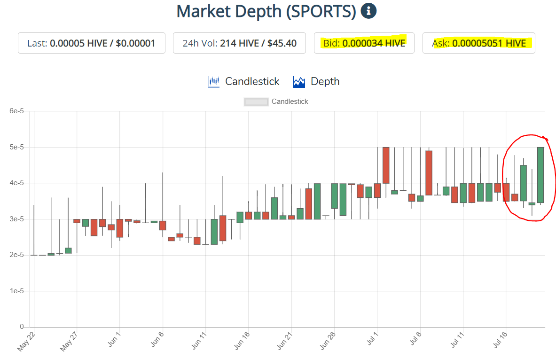Click the 6e-5 y-axis label
This screenshot has width=556, height=359.
point(16,111)
